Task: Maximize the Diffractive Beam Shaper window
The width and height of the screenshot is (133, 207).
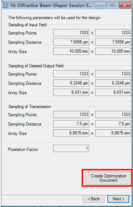Action: click(x=113, y=5)
